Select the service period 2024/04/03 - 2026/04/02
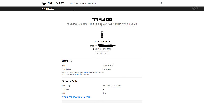The width and height of the screenshot is (204, 103). tap(112, 86)
